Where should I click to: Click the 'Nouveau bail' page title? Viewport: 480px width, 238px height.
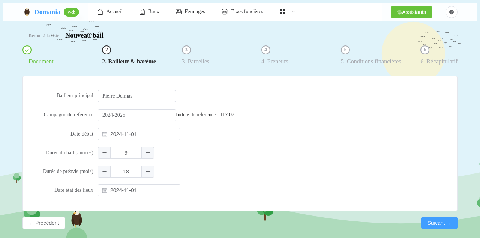coord(84,35)
